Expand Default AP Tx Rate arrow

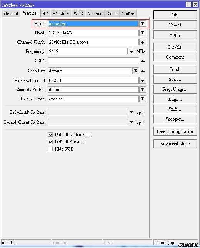coord(132,112)
